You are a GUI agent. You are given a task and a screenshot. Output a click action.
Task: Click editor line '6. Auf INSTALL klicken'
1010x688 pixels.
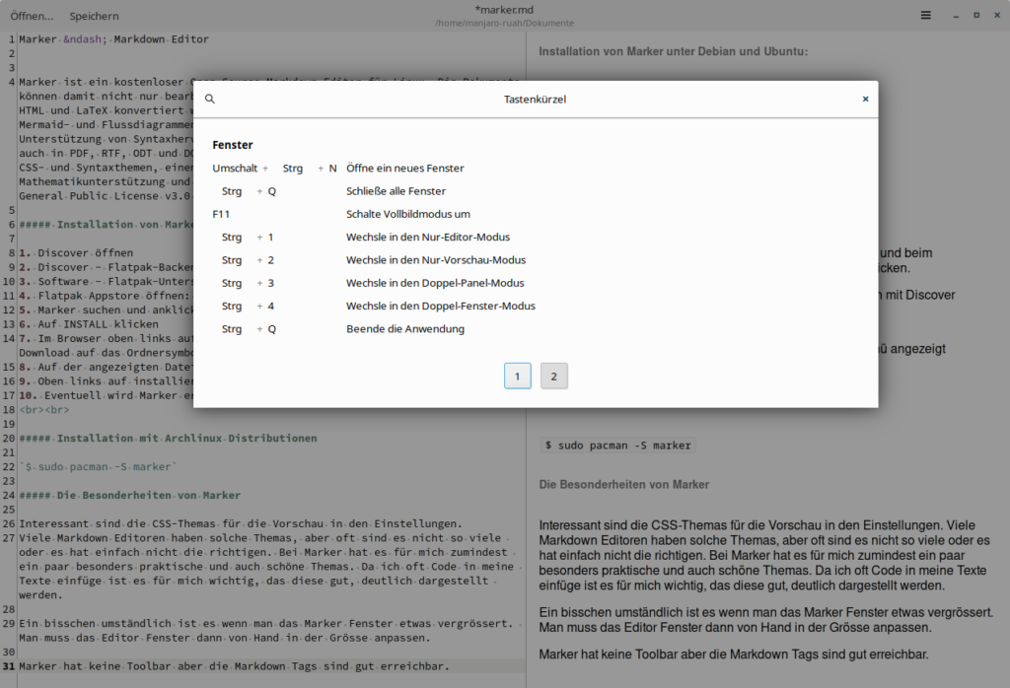point(88,324)
